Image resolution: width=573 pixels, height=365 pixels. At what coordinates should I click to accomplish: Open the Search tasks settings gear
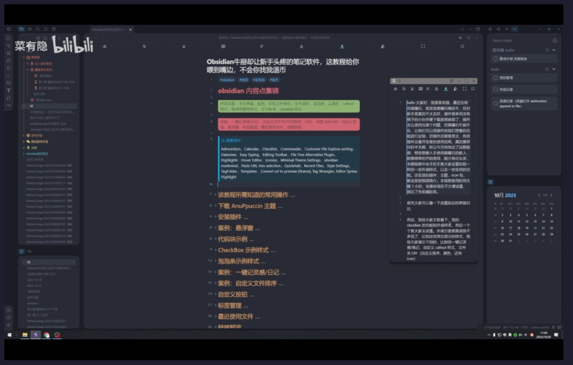pyautogui.click(x=555, y=41)
